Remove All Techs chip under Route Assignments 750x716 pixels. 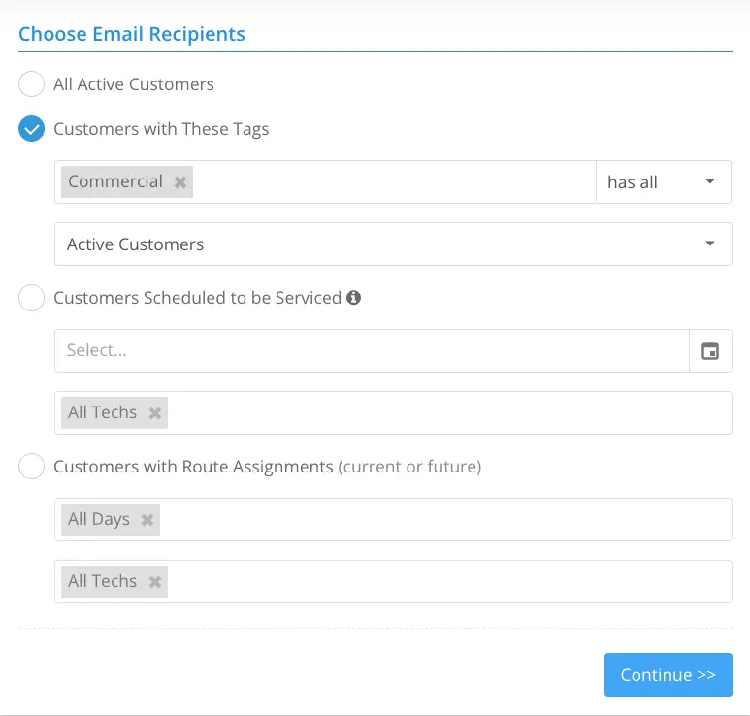(x=155, y=582)
